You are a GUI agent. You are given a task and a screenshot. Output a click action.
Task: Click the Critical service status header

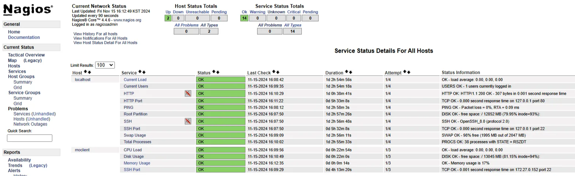pyautogui.click(x=294, y=12)
